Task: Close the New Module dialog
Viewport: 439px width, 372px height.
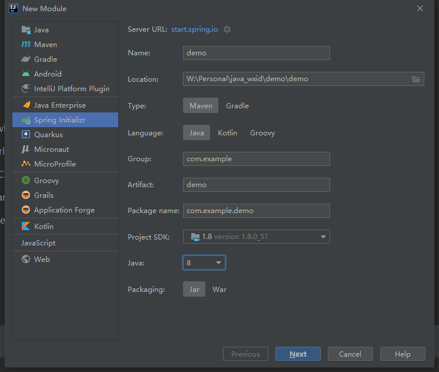Action: click(x=420, y=8)
